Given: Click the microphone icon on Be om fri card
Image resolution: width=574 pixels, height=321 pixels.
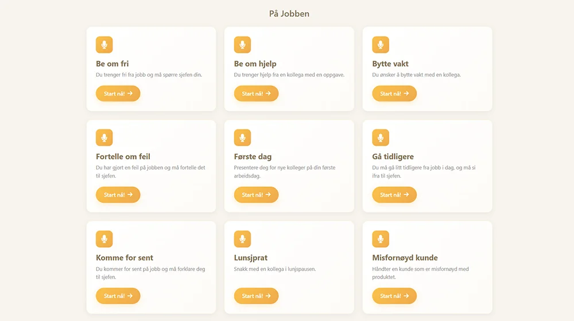Looking at the screenshot, I should [x=104, y=45].
